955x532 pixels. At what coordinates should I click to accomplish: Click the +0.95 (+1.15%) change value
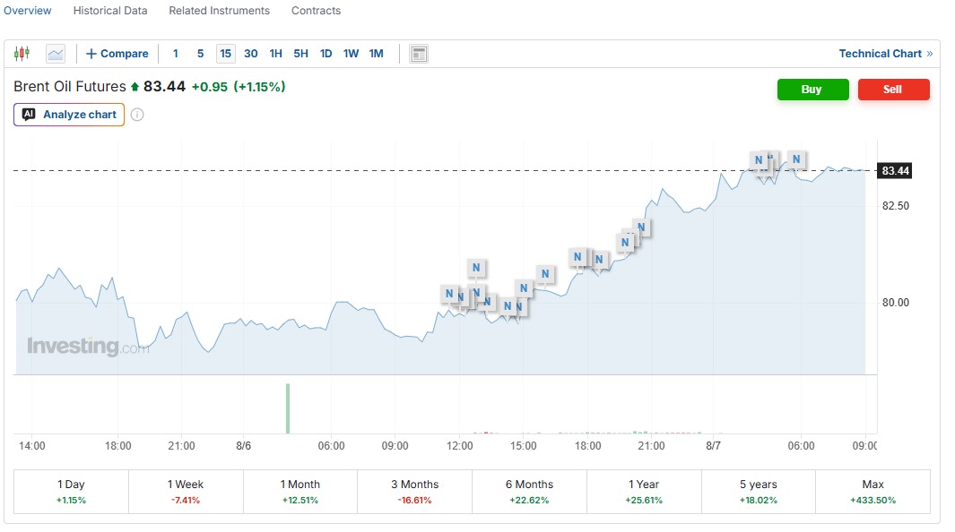[239, 87]
